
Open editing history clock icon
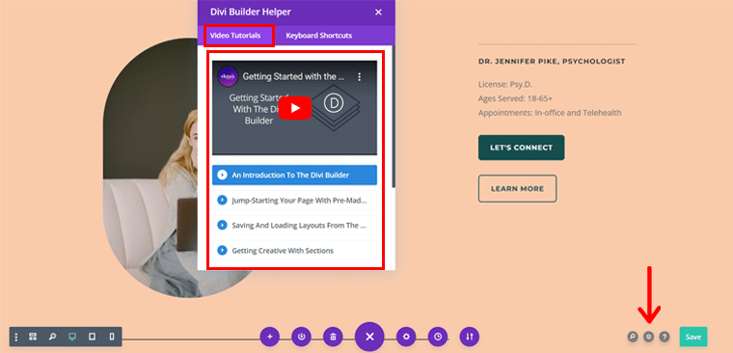pos(438,337)
